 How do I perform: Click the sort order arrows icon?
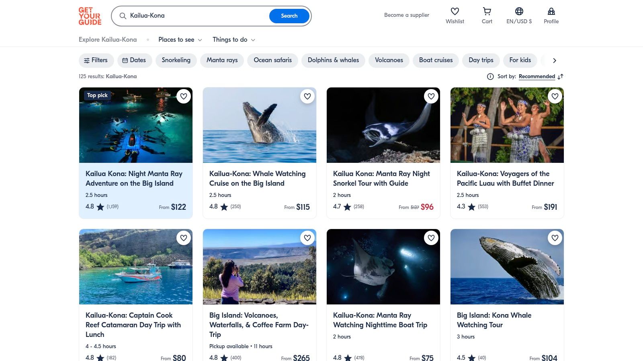pos(561,77)
